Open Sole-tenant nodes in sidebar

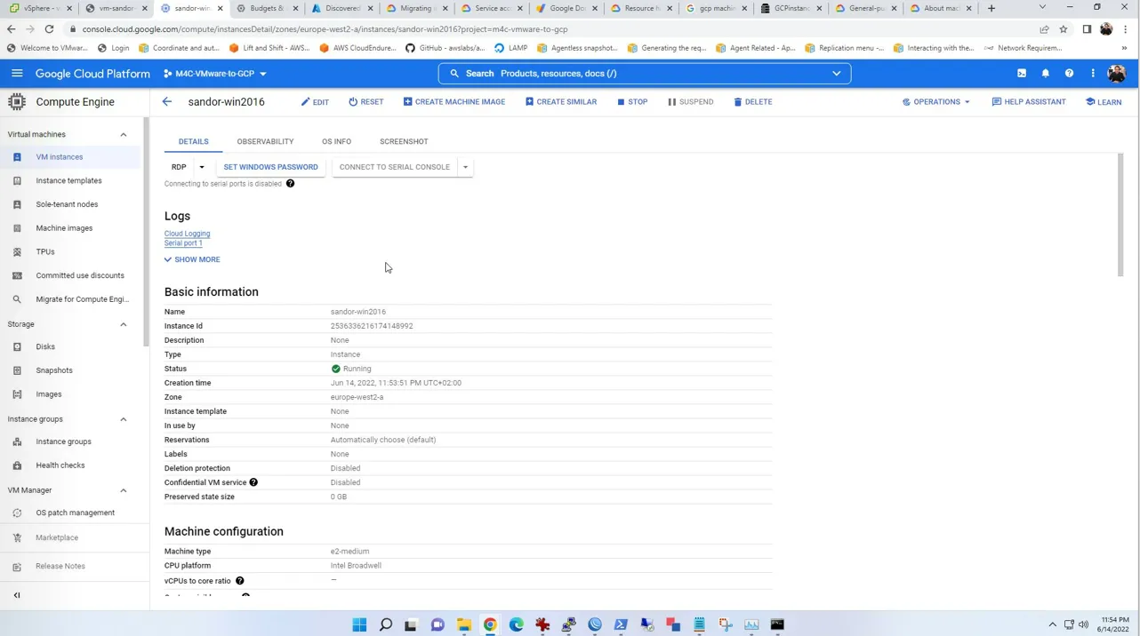point(69,204)
